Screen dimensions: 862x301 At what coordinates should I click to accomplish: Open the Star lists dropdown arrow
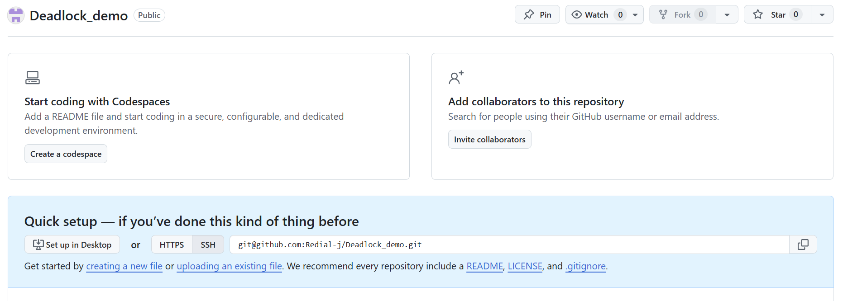pos(822,15)
